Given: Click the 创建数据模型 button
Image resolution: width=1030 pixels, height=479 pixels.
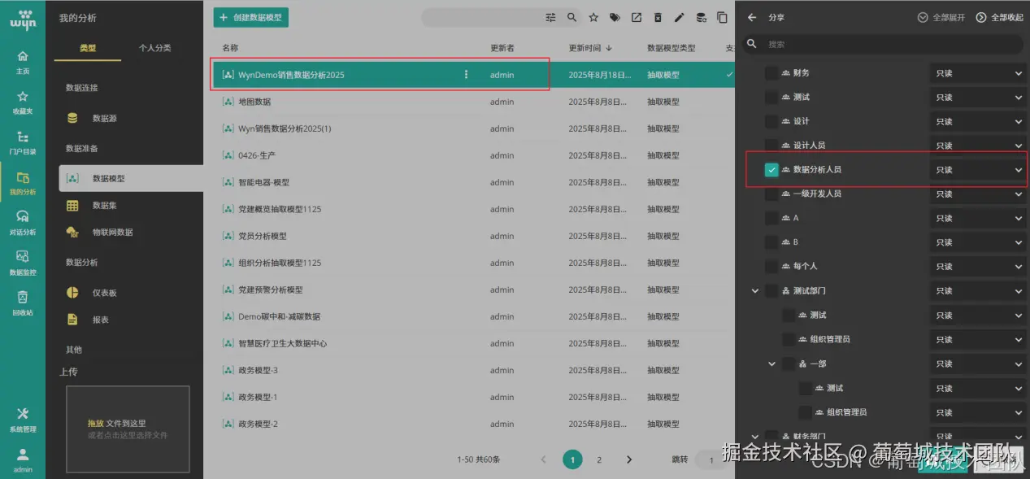Looking at the screenshot, I should coord(250,16).
